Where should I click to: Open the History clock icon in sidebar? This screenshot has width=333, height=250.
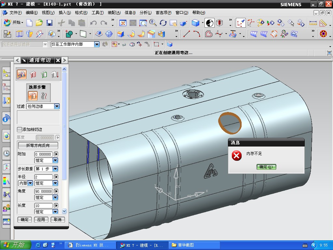point(6,153)
